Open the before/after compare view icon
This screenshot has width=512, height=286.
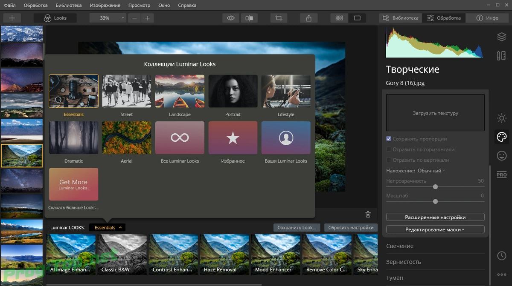[x=249, y=18]
